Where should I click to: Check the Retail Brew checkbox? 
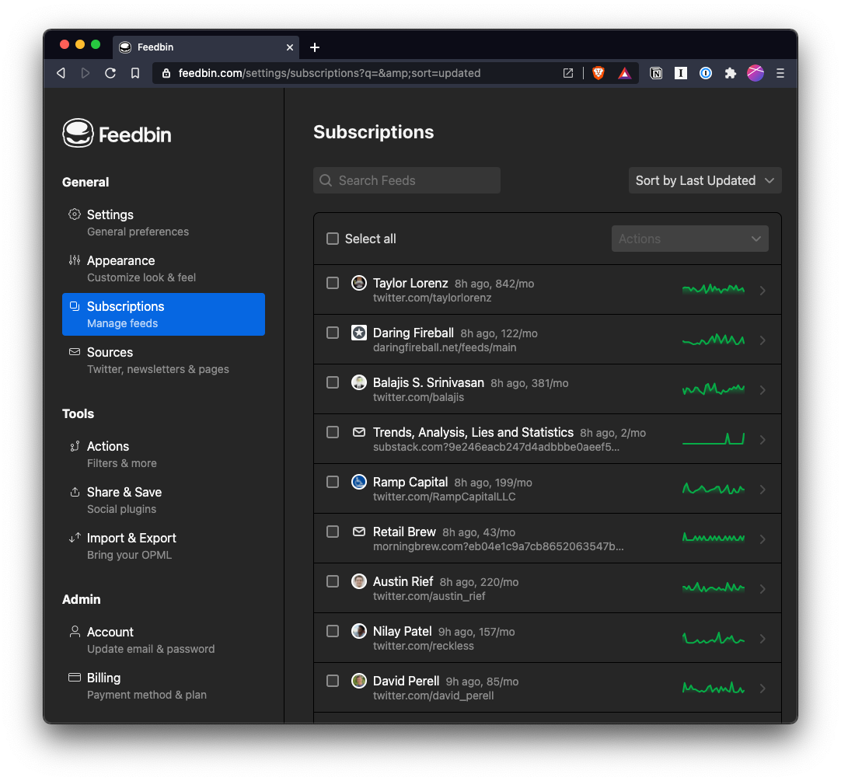pos(333,532)
